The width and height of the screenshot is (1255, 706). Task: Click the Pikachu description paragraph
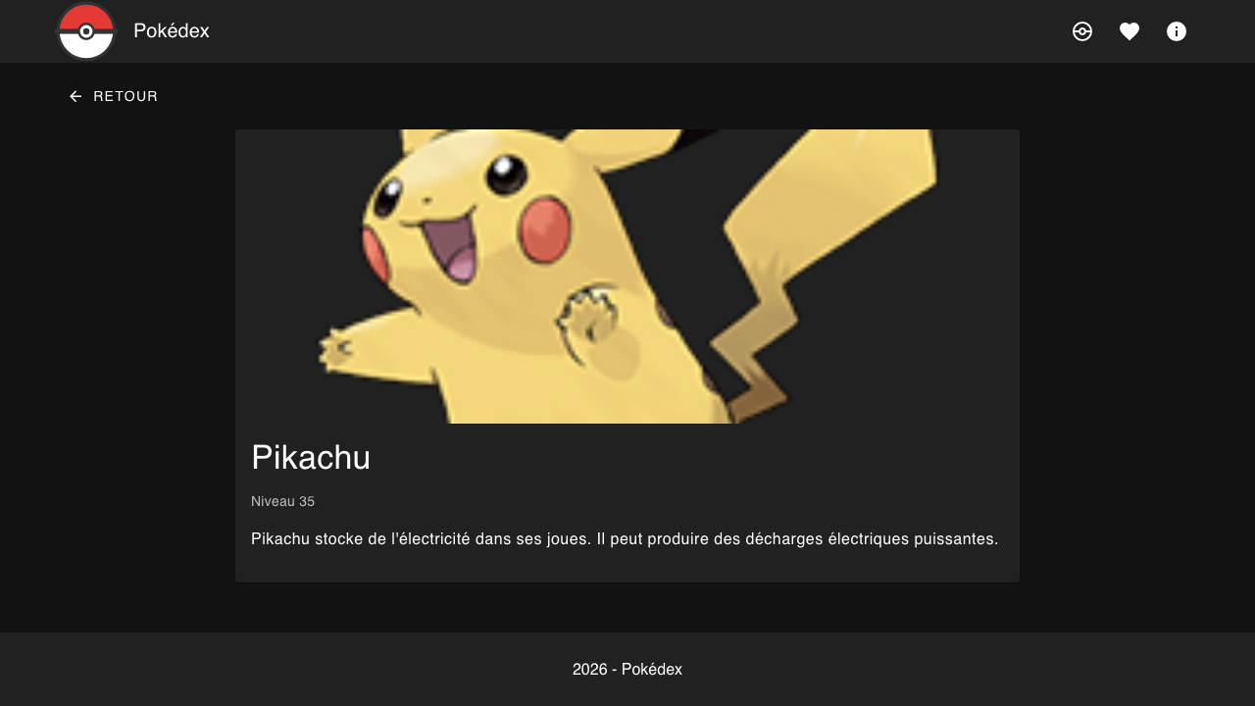pos(624,539)
